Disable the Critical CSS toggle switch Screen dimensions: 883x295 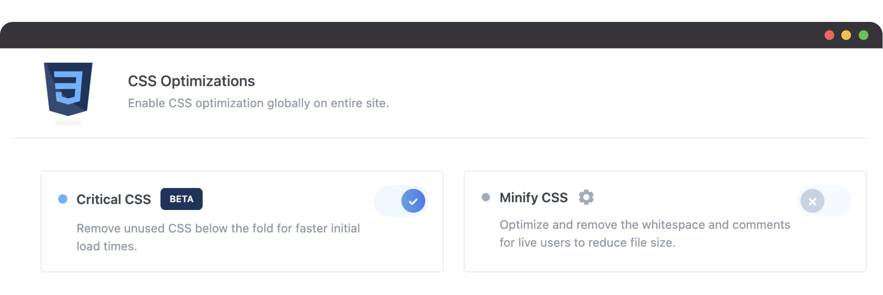point(401,201)
